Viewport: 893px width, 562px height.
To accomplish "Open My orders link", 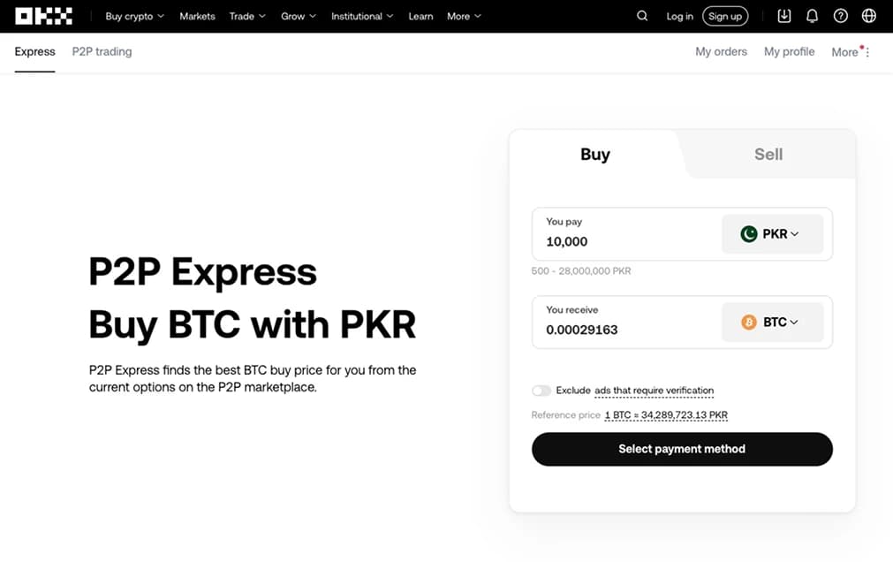I will (x=721, y=52).
